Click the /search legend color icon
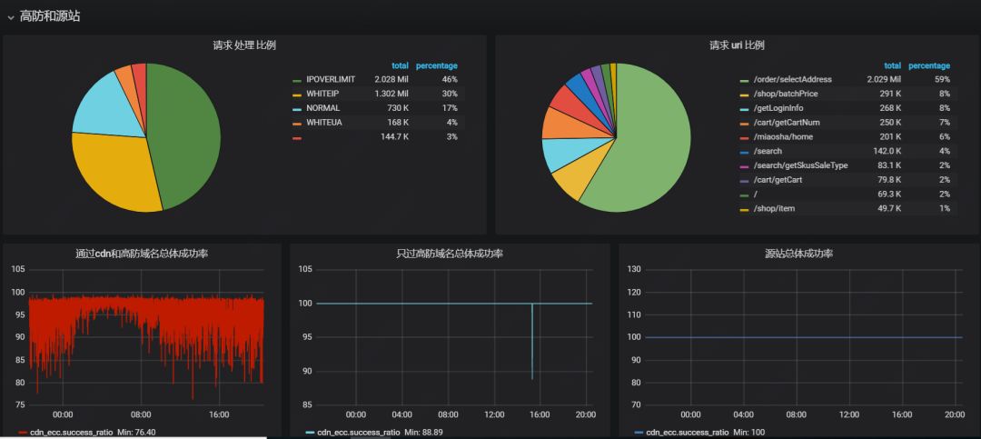The image size is (981, 439). (x=744, y=152)
